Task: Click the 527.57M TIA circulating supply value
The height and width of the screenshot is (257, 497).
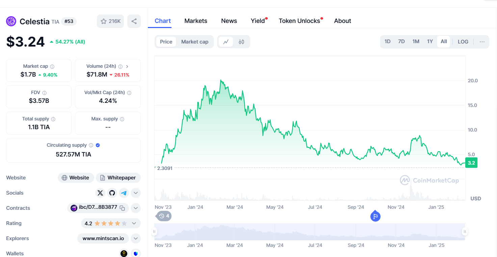Action: coord(73,154)
